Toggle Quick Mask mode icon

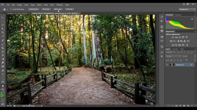click(3, 100)
